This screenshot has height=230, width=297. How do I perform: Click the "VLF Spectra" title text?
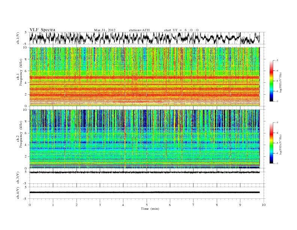(42, 30)
